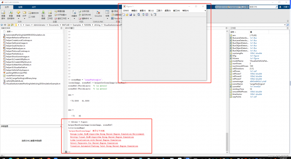The height and width of the screenshot is (159, 291).
Task: Click the help question mark icon
Action: 243,7
